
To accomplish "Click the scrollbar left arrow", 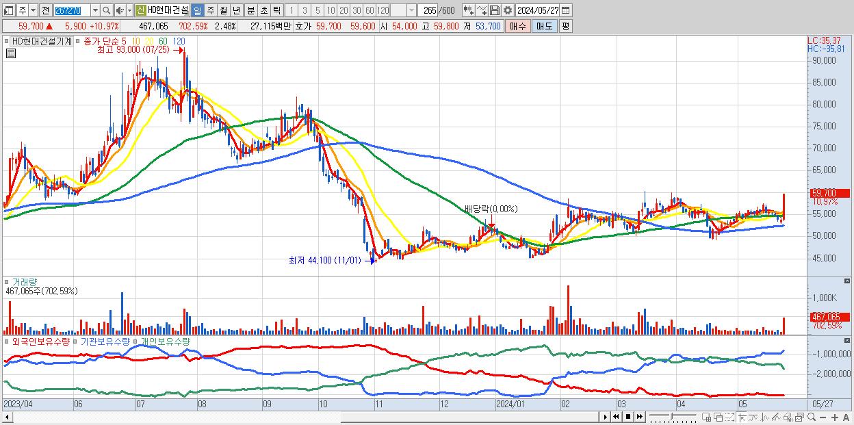I will pyautogui.click(x=7, y=417).
